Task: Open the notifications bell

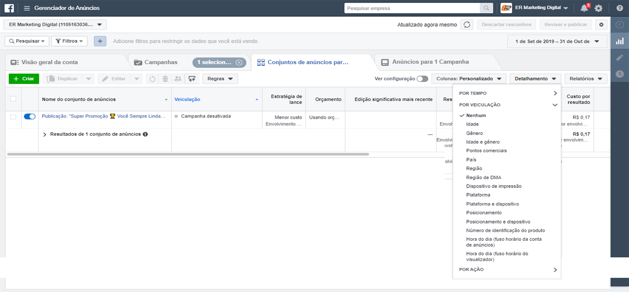Action: pyautogui.click(x=584, y=8)
